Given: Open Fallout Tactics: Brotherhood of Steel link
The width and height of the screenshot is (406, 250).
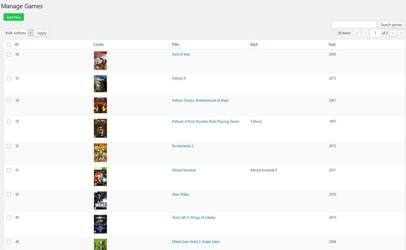Looking at the screenshot, I should tap(200, 101).
